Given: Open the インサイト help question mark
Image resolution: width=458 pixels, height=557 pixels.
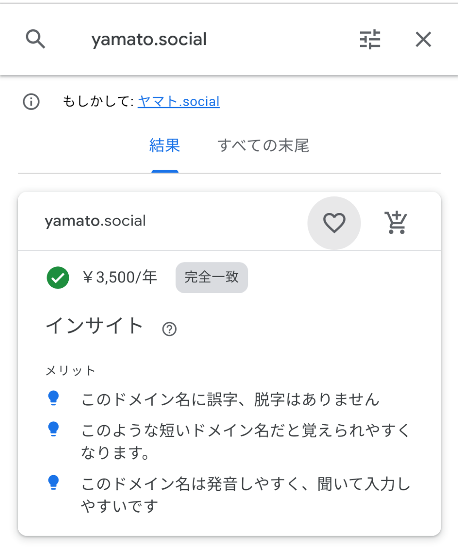Looking at the screenshot, I should tap(169, 329).
